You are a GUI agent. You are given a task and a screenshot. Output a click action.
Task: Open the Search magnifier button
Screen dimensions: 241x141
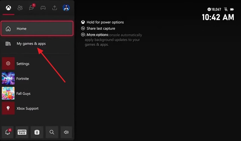(x=52, y=132)
